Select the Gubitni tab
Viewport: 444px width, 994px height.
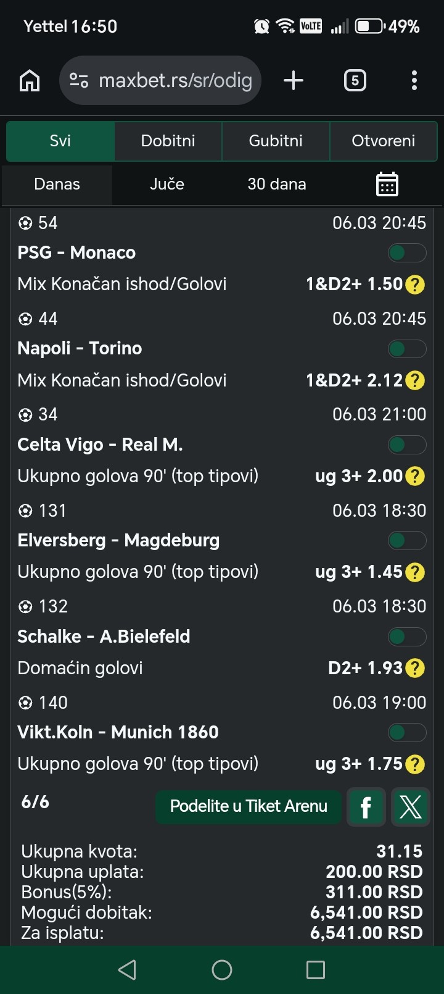pyautogui.click(x=276, y=141)
